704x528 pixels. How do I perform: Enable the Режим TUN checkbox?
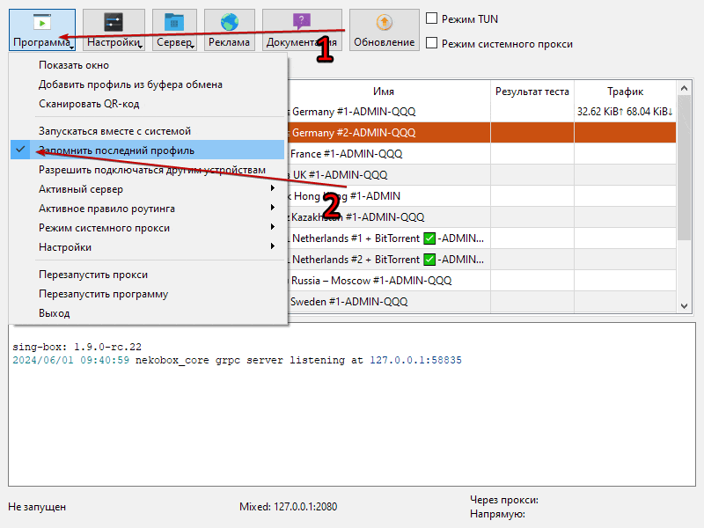coord(432,18)
